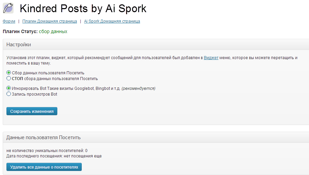Screen dimensions: 309x175
Task: Click the '(рекомендуется)' italic label
Action: 138,89
